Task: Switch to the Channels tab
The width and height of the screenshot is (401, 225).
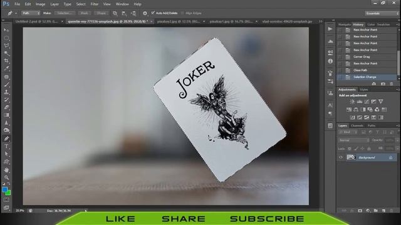Action: 357,126
